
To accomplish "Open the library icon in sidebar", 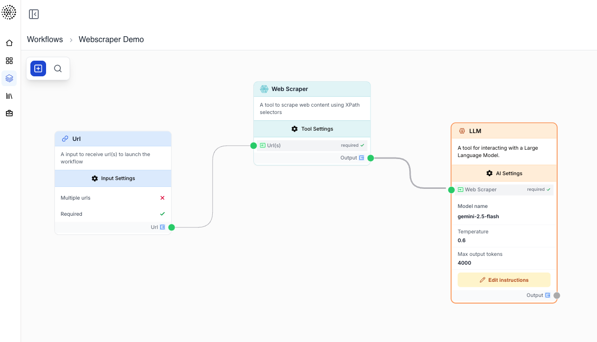I will coord(9,96).
